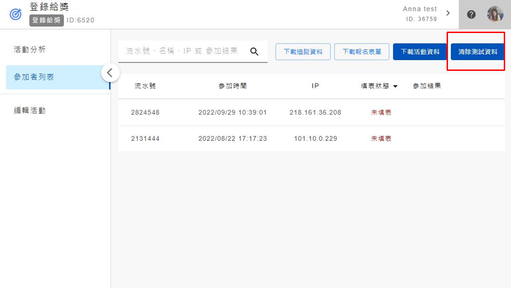Open the user profile avatar

click(495, 14)
